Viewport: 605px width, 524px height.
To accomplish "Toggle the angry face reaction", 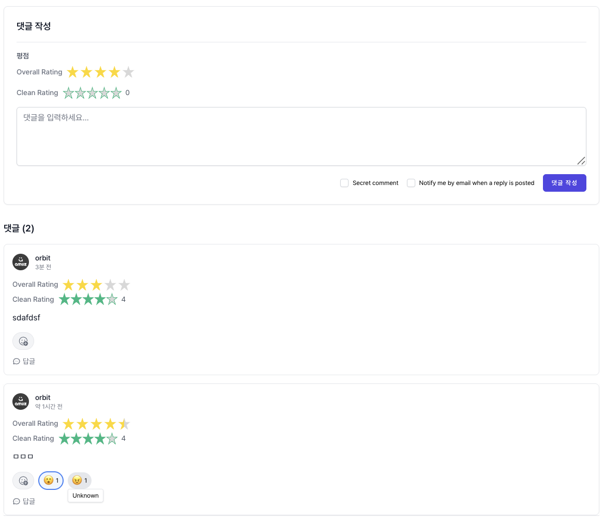I will pos(79,481).
